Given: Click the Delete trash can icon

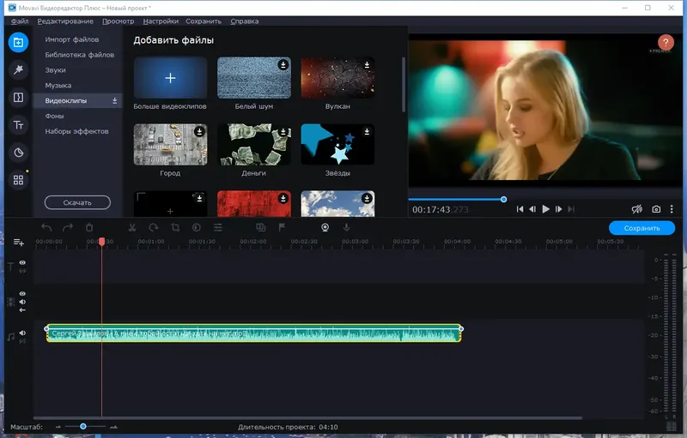Looking at the screenshot, I should pos(89,227).
